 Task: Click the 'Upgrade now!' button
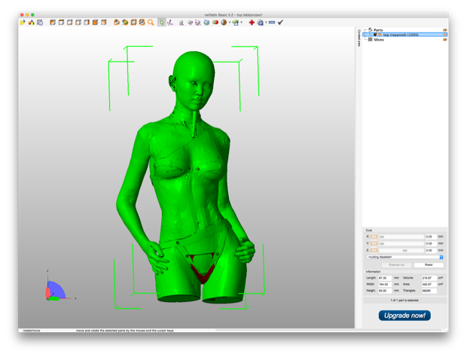[404, 316]
